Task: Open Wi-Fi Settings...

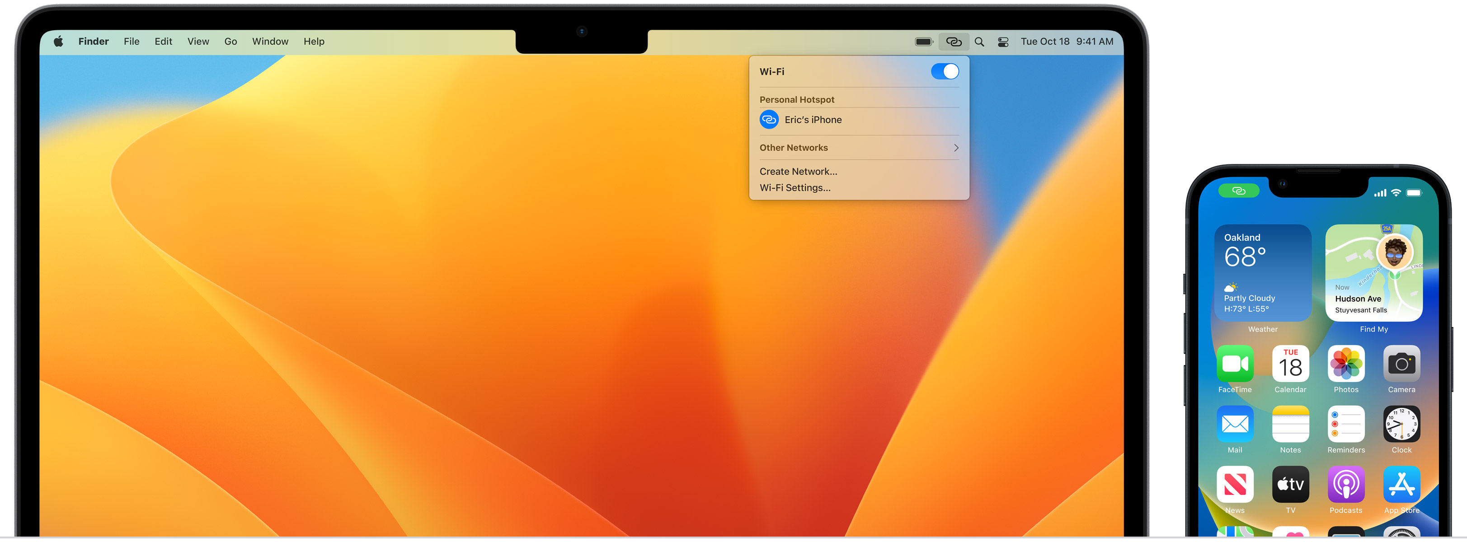Action: (795, 188)
